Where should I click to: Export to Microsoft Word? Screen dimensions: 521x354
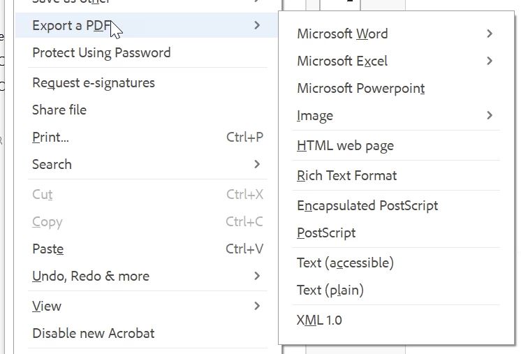(396, 34)
